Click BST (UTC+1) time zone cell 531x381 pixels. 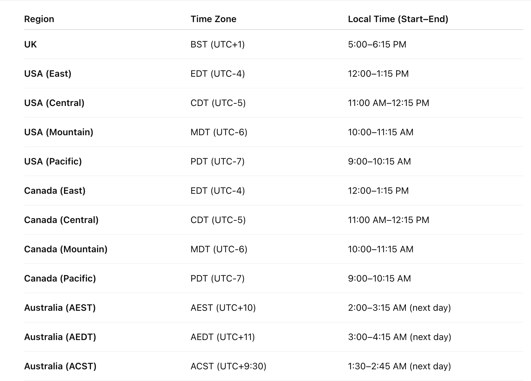[217, 44]
